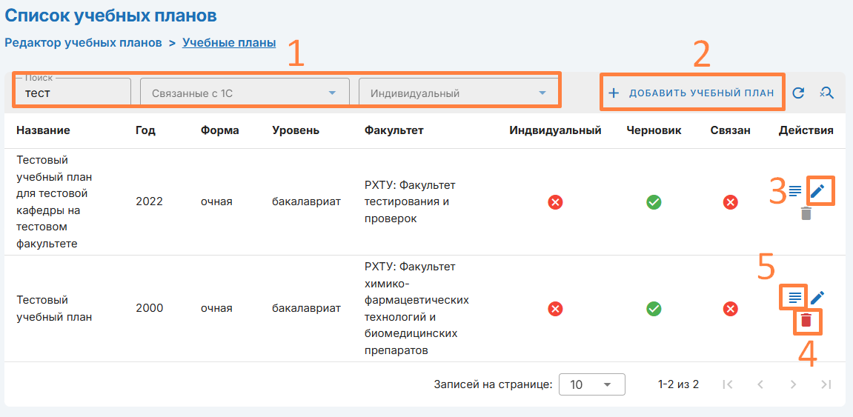Delete the 2000 plan using red trash icon
Viewport: 853px width, 417px height.
(x=806, y=321)
